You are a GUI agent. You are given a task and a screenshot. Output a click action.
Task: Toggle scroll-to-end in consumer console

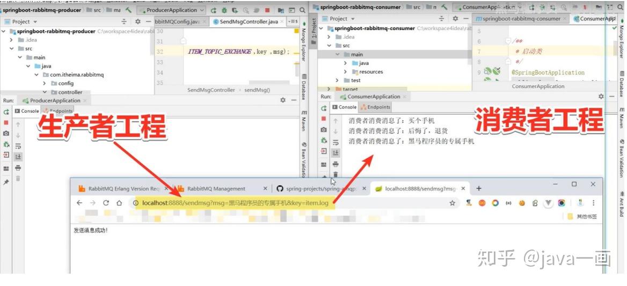[x=336, y=153]
